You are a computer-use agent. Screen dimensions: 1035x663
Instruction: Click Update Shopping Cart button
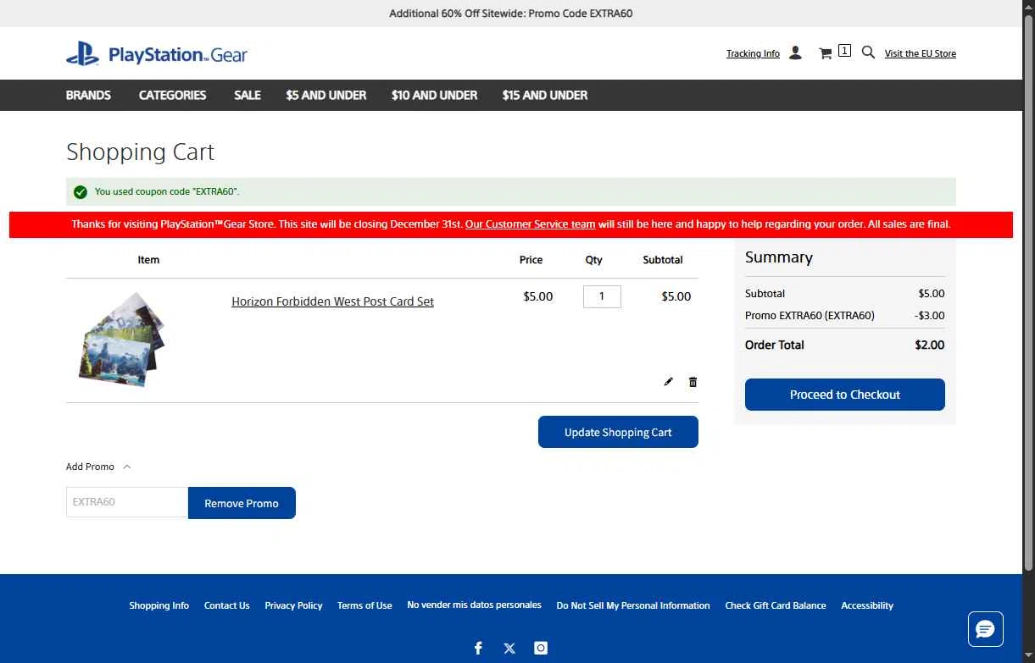618,432
